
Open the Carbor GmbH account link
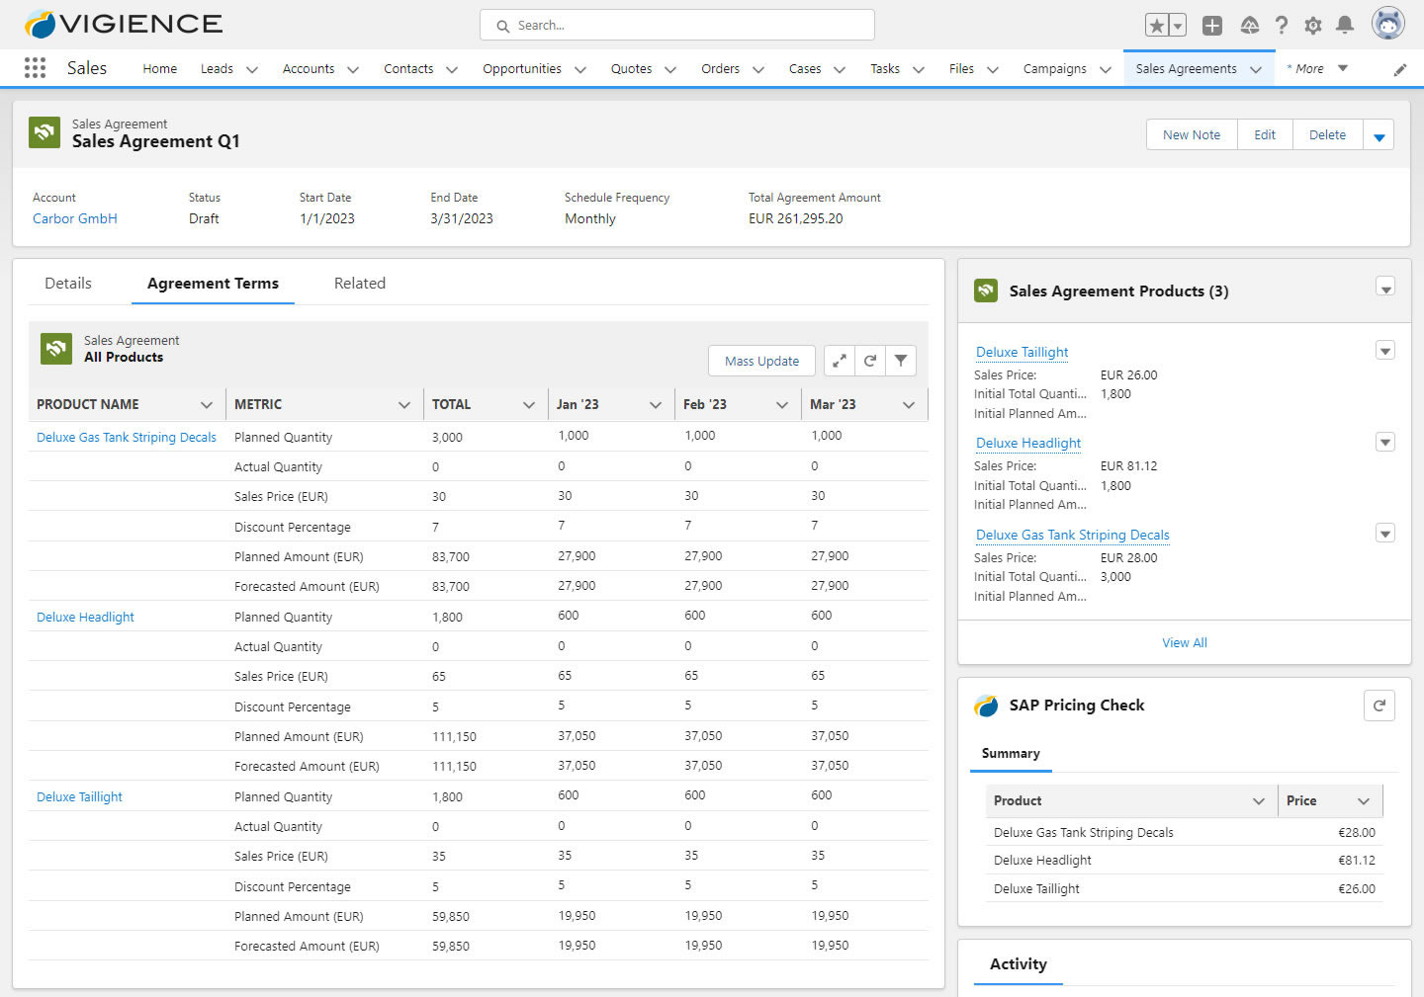[75, 218]
